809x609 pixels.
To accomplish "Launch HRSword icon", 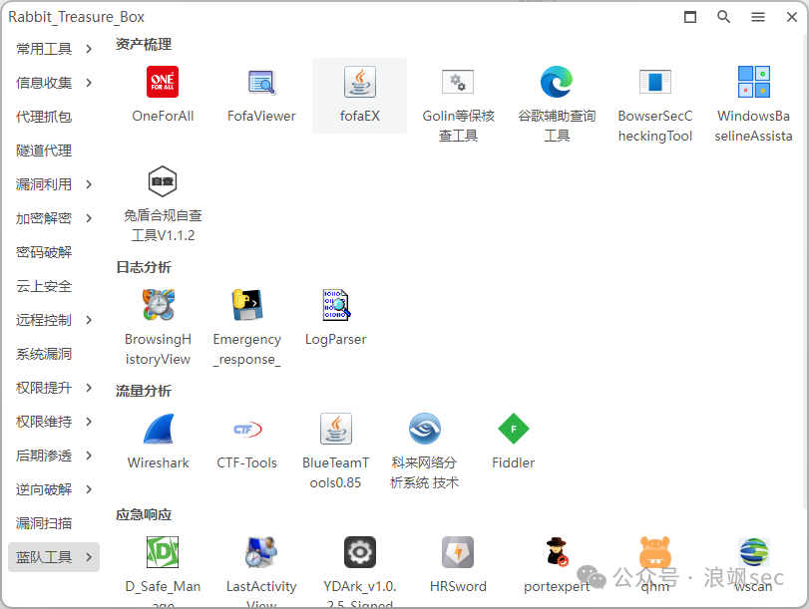I will click(x=458, y=552).
